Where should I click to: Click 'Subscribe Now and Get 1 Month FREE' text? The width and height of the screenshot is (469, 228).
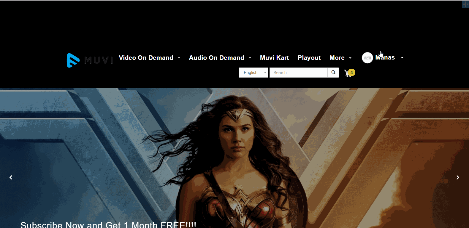pyautogui.click(x=108, y=225)
